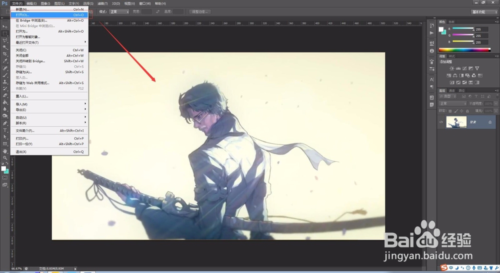Open the Character panel icon
Screen dimensions: 500x273
432,79
